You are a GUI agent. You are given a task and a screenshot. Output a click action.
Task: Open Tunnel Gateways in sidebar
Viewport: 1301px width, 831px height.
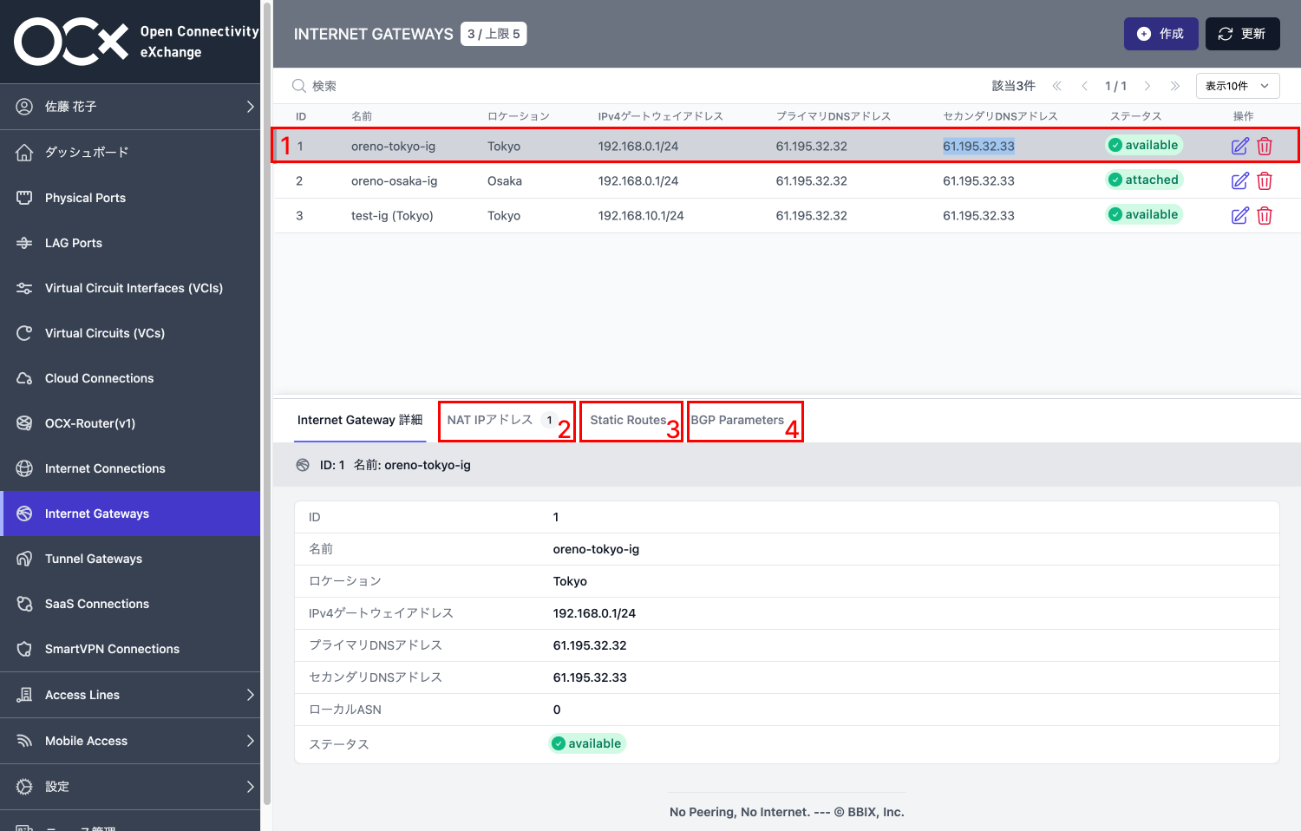(94, 559)
